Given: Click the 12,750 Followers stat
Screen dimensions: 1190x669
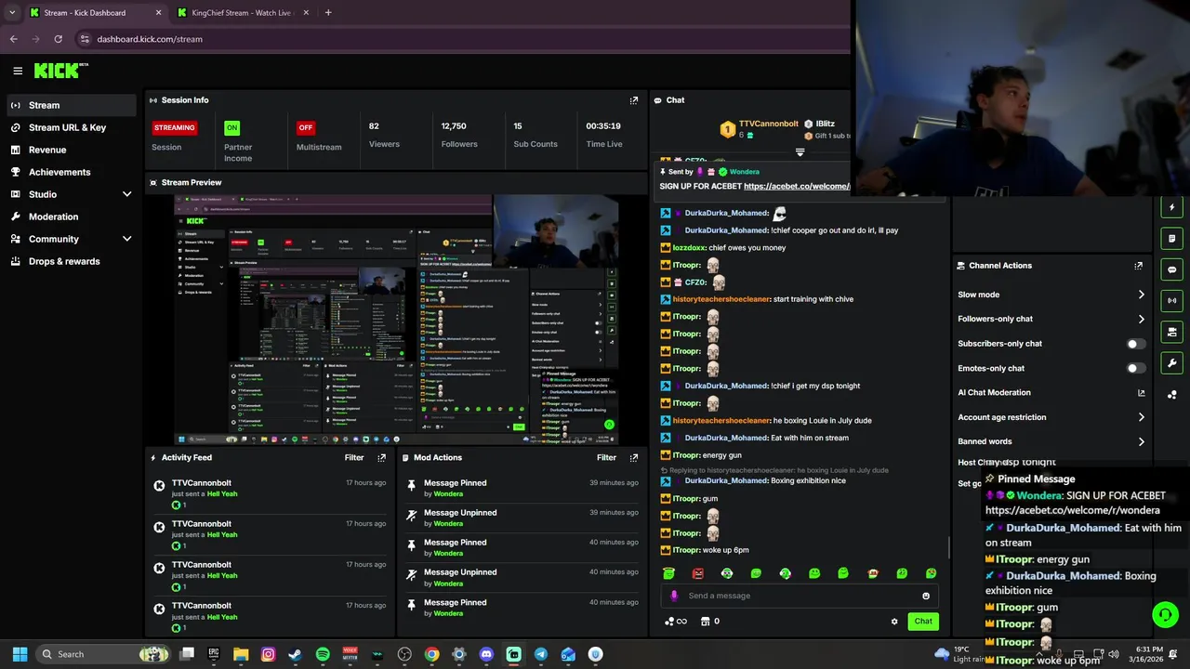Looking at the screenshot, I should pos(459,135).
